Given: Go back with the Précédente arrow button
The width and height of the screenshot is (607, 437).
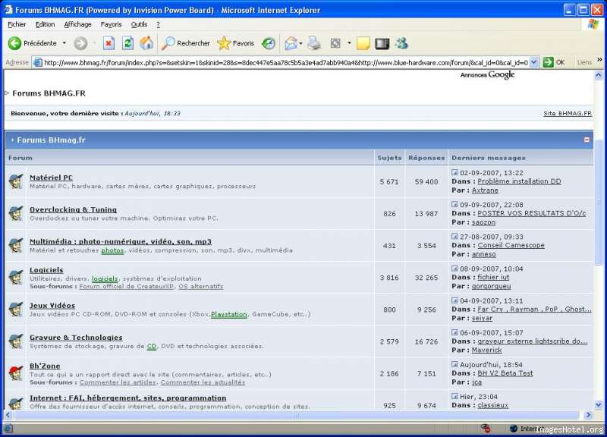Looking at the screenshot, I should click(x=32, y=43).
